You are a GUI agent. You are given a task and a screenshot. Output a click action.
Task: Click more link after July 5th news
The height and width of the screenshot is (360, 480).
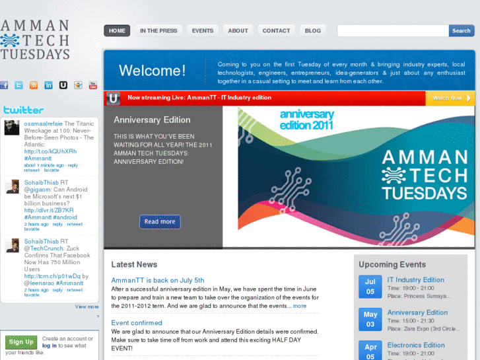click(x=300, y=306)
